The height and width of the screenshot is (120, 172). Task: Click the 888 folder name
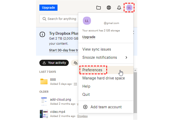(53, 80)
